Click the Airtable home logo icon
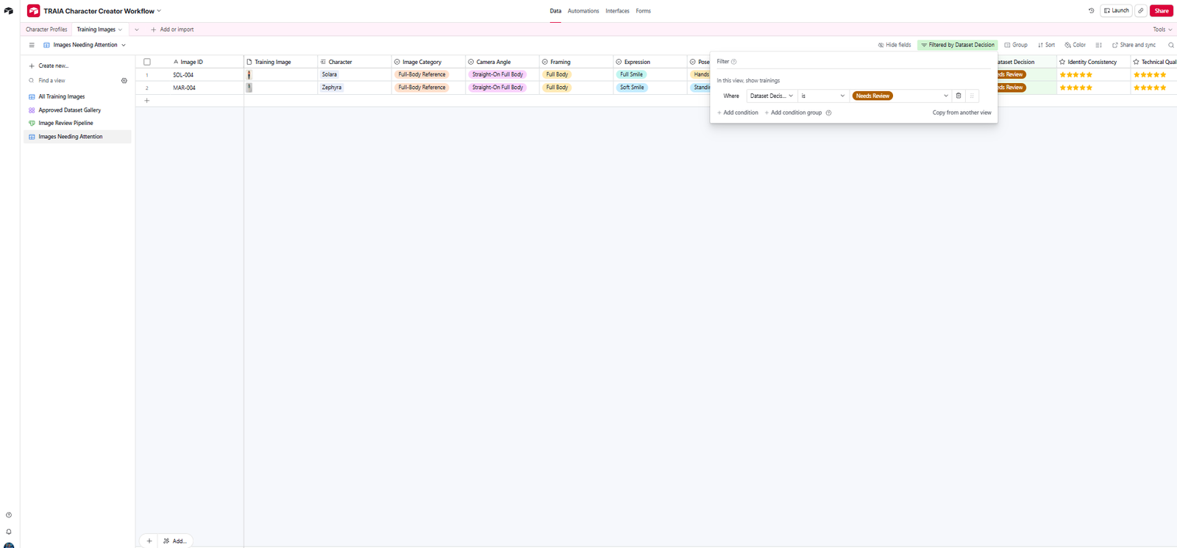This screenshot has width=1177, height=548. coord(9,11)
